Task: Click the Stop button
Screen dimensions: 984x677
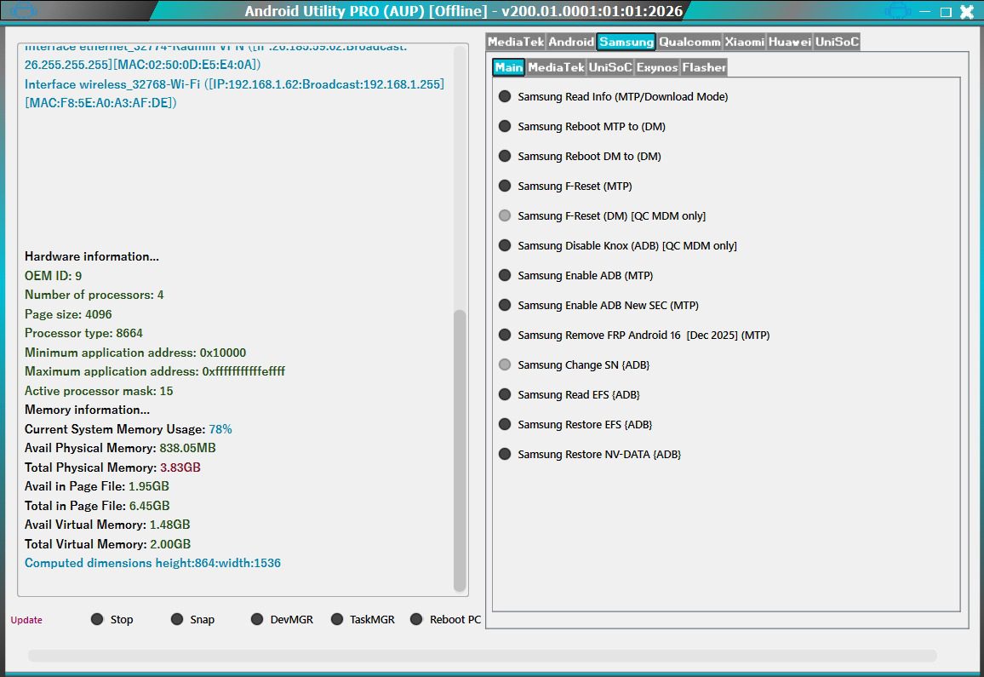Action: pos(112,620)
